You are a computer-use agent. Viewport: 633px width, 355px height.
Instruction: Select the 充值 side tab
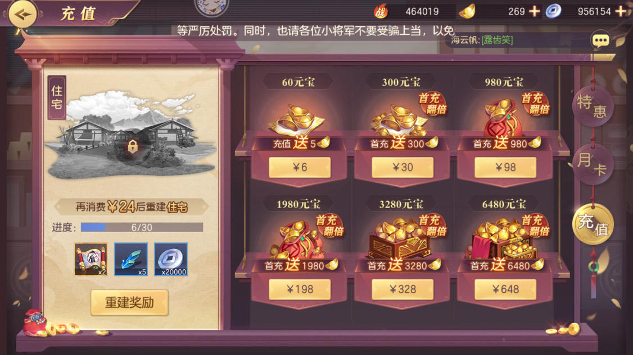click(593, 224)
